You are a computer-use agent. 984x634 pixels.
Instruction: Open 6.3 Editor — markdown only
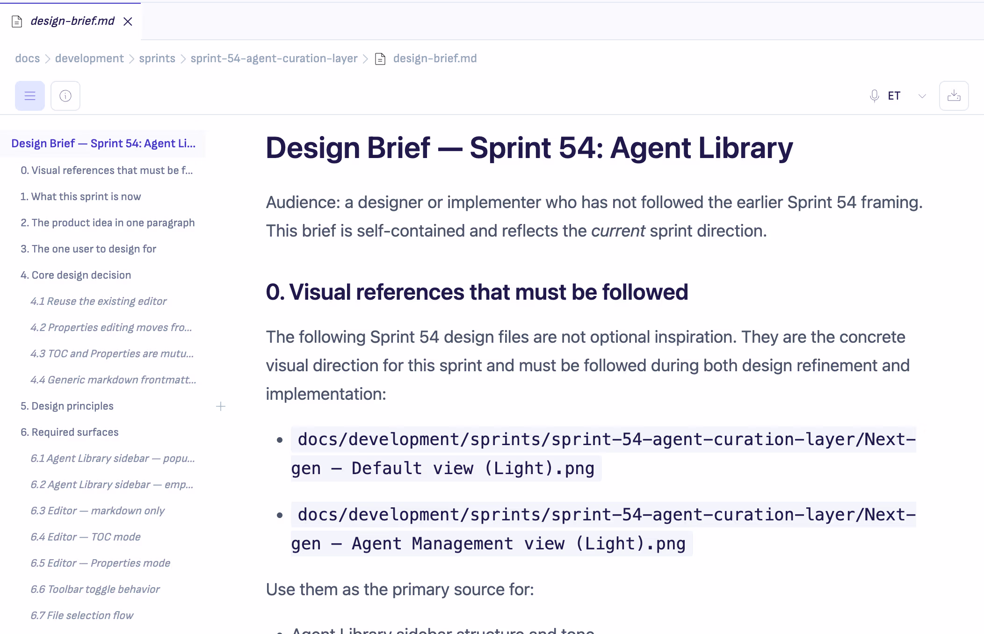98,511
